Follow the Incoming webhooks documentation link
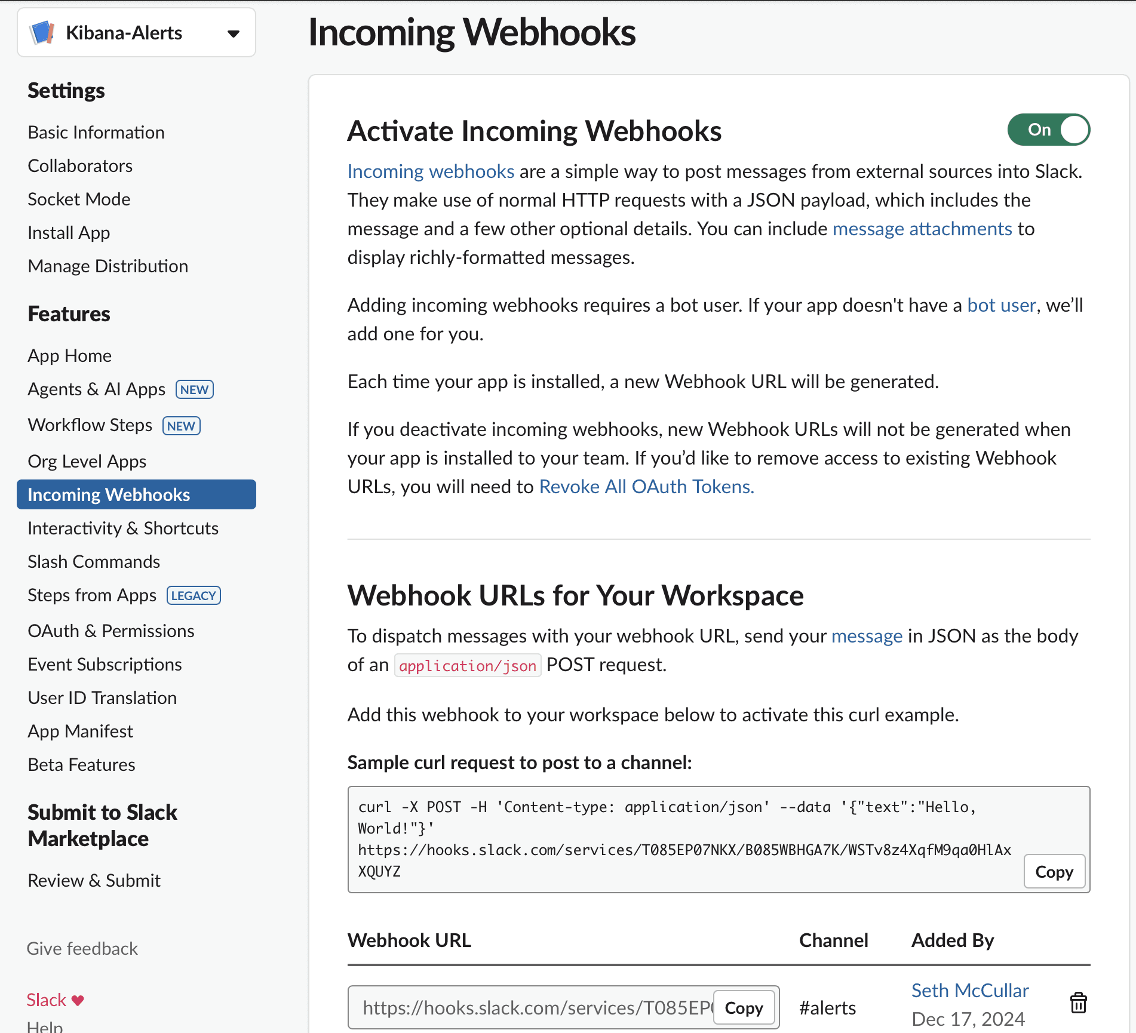This screenshot has width=1136, height=1033. 431,171
